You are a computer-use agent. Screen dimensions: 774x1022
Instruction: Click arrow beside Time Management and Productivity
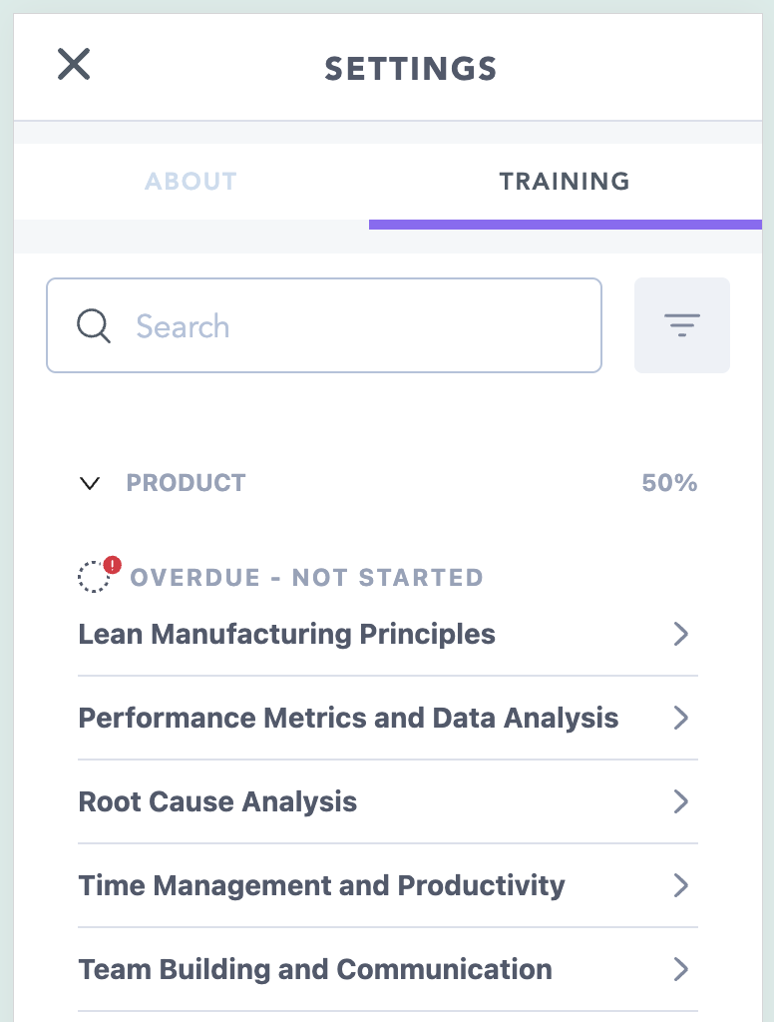(681, 885)
